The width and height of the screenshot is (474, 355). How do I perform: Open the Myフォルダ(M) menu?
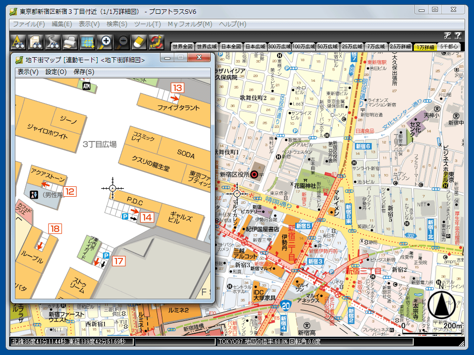(x=190, y=24)
